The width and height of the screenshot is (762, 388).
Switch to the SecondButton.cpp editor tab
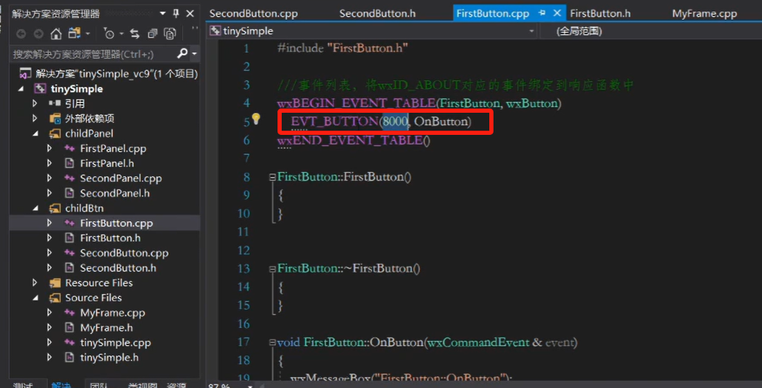pos(253,14)
